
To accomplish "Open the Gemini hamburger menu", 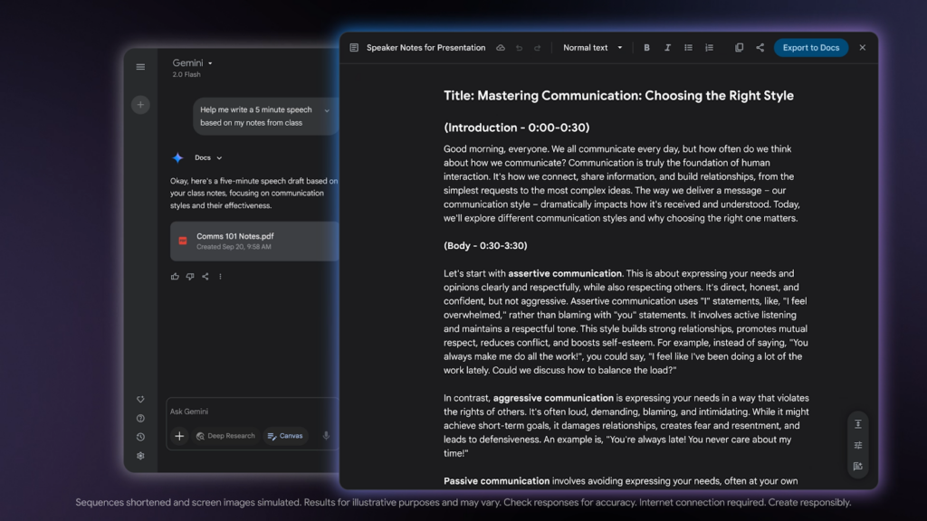I will [140, 67].
